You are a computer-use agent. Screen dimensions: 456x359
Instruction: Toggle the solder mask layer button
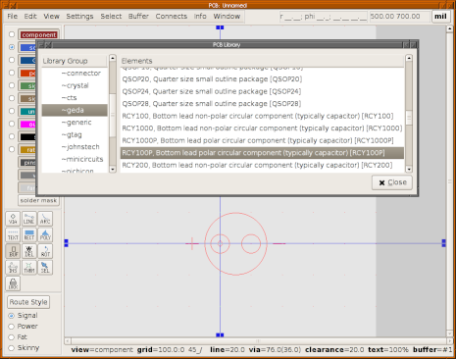coord(38,200)
